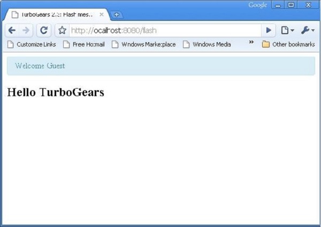Select the TurboGears Flash message tab
The width and height of the screenshot is (321, 227).
click(53, 14)
